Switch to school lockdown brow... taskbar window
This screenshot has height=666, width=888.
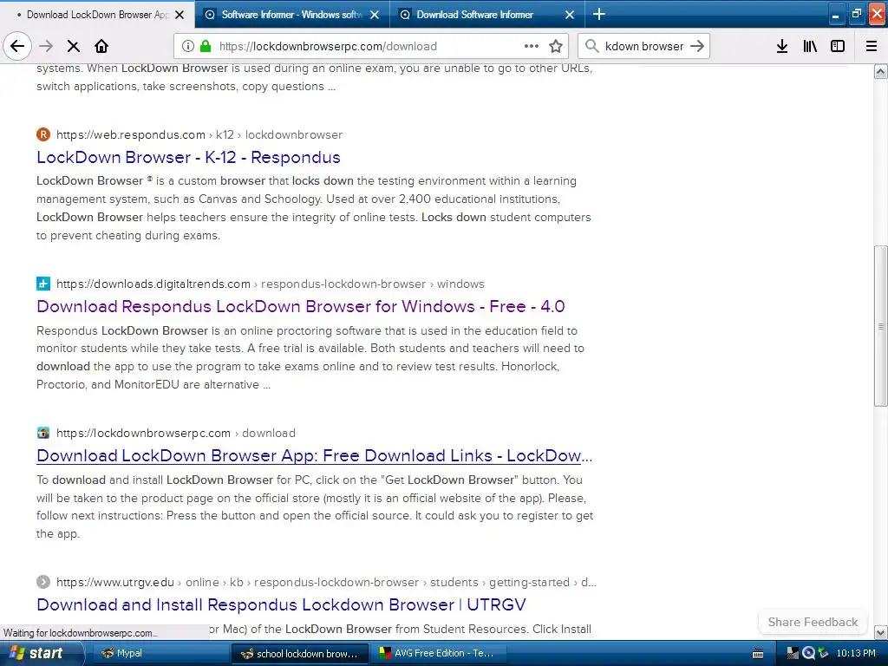click(300, 654)
